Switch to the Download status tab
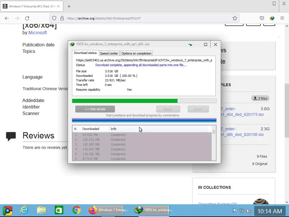The height and width of the screenshot is (217, 289). coord(85,53)
